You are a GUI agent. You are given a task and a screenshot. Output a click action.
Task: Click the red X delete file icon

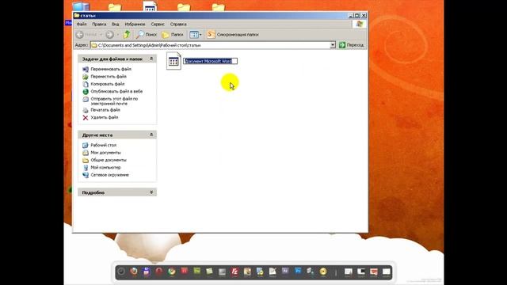[x=86, y=118]
